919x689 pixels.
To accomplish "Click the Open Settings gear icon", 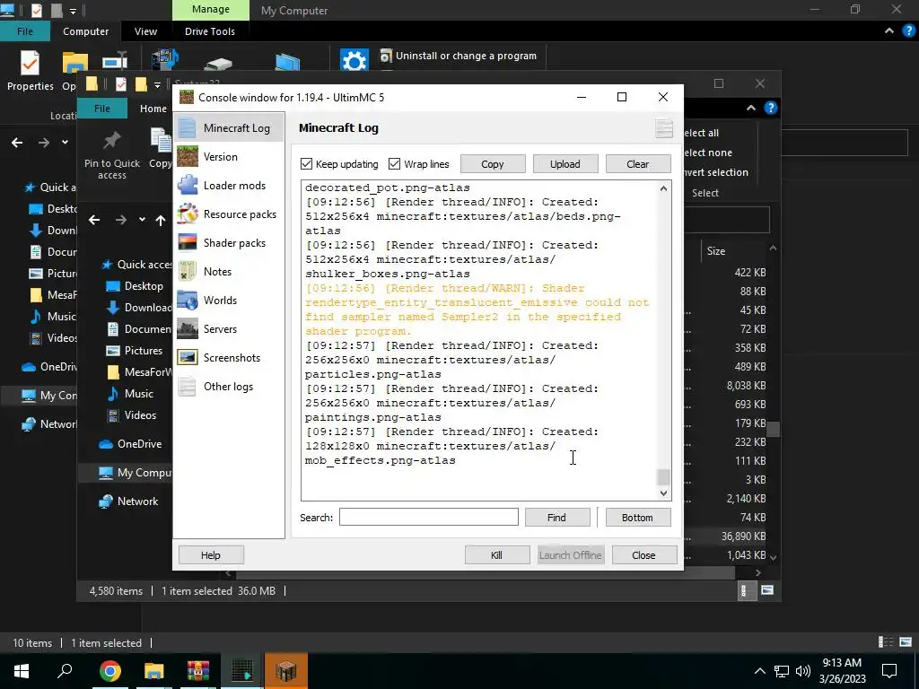I will tap(354, 60).
